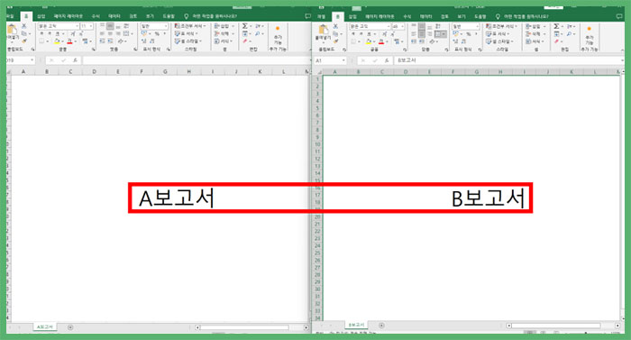Expand the Name Box dropdown in right window
Screen dimensions: 631x340
point(343,60)
